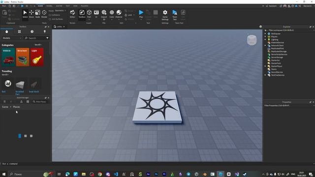315x177 pixels.
Task: Expand the NetworkClient tree node
Action: [x=265, y=45]
